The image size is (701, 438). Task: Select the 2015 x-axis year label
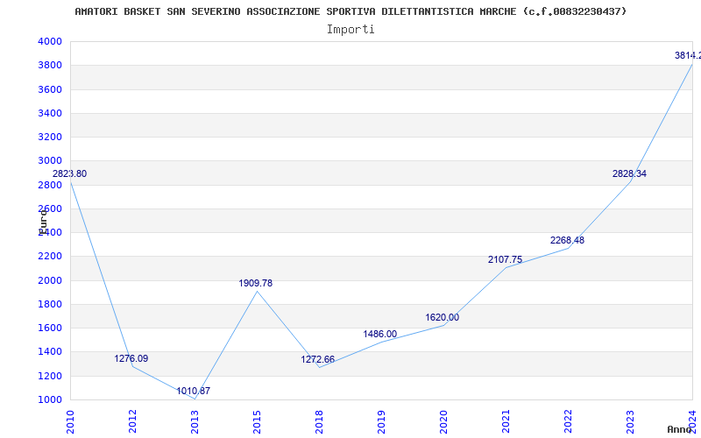(257, 421)
